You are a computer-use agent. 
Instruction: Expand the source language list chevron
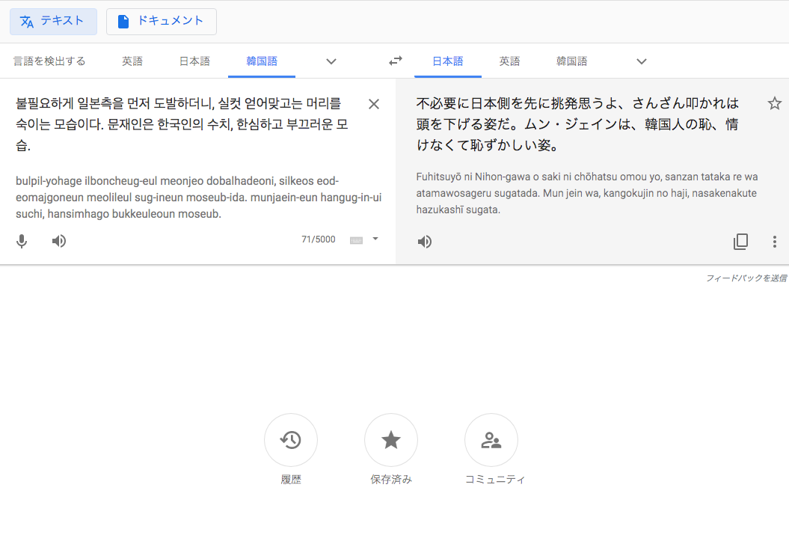click(x=331, y=61)
